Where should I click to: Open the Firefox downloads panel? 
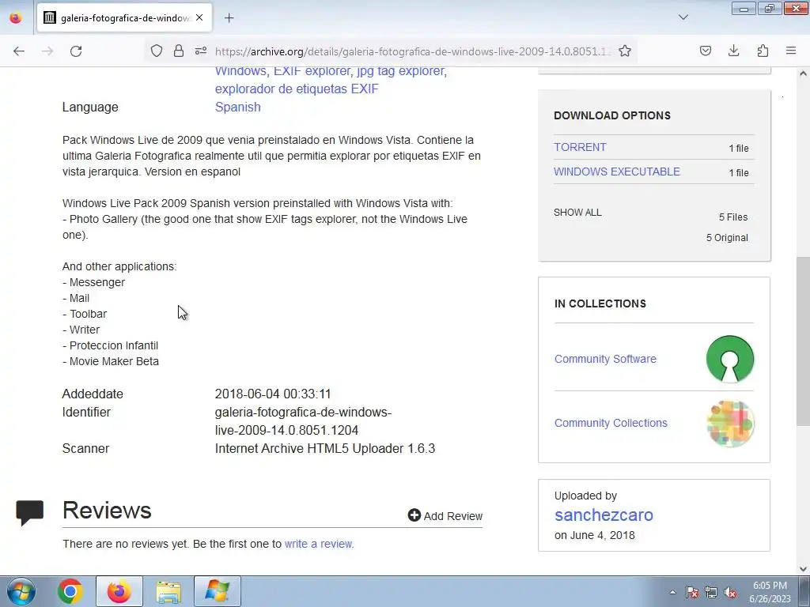click(733, 51)
